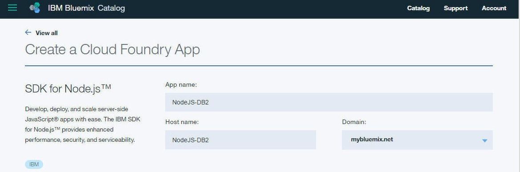Viewport: 520px width, 172px height.
Task: Click the SDK for Node.js heading
Action: (x=68, y=88)
